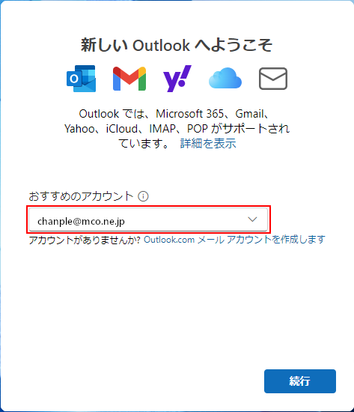Image resolution: width=354 pixels, height=412 pixels.
Task: Click the 続行 button
Action: pos(300,381)
